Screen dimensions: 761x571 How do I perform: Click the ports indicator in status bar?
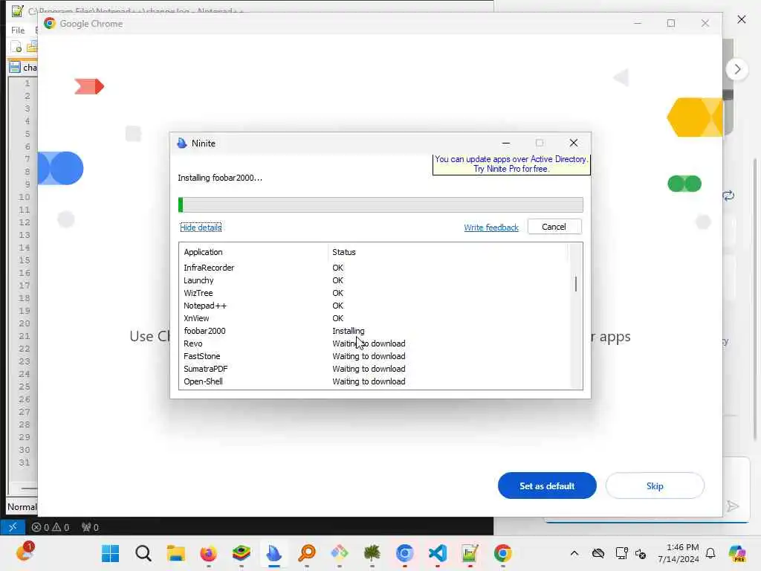[90, 527]
